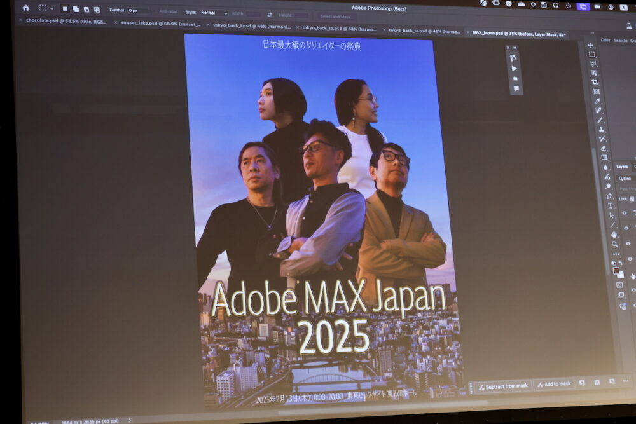Screen dimensions: 636x424
Task: Select the Zoom magnifier tool
Action: point(614,244)
